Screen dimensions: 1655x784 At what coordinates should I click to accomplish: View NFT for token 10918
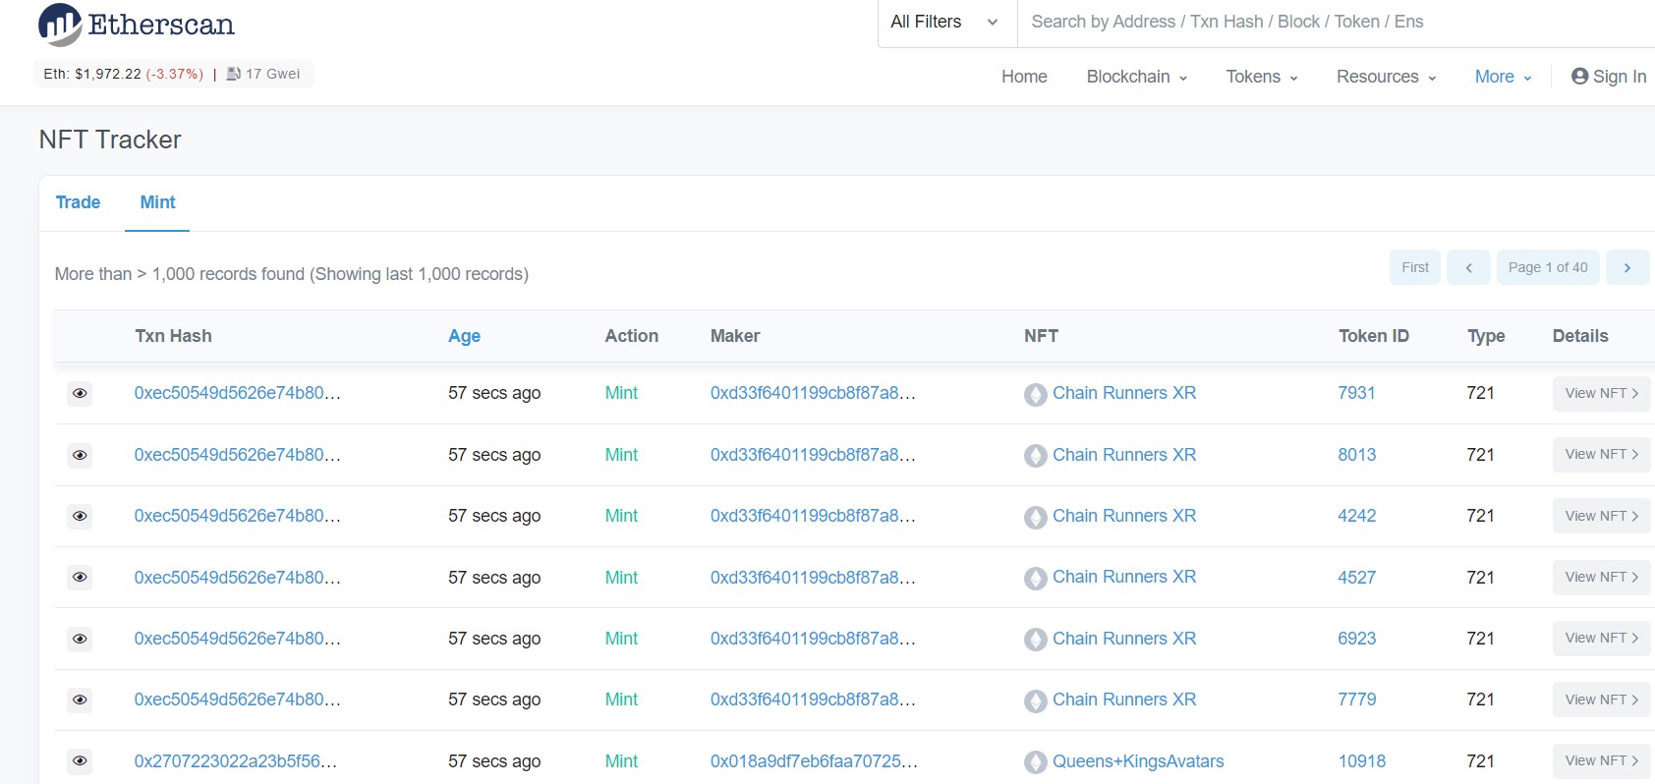point(1601,761)
